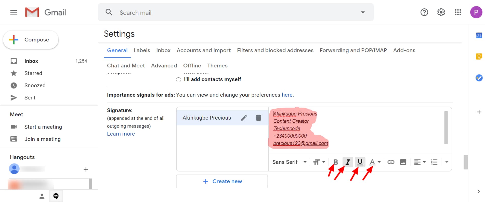
Task: Open the Sans Serif font dropdown
Action: [289, 162]
